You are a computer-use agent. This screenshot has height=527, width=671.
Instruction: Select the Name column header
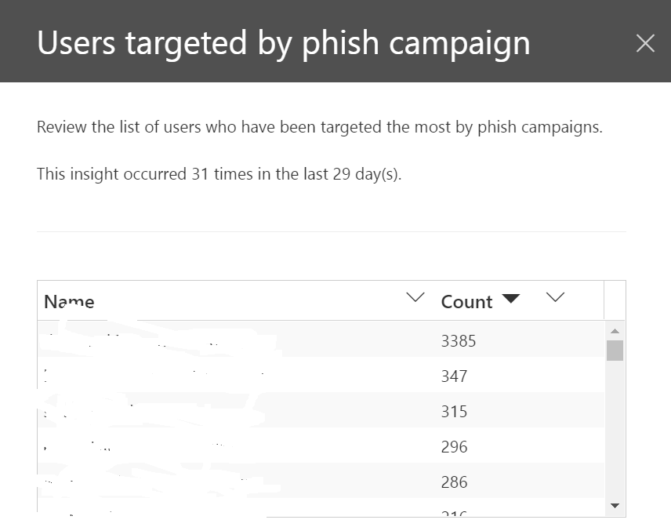(69, 301)
